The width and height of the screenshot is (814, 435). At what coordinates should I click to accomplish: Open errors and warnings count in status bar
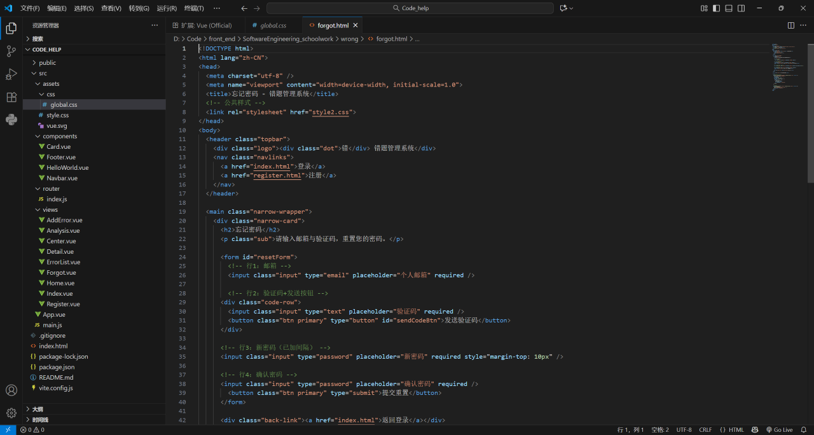32,430
